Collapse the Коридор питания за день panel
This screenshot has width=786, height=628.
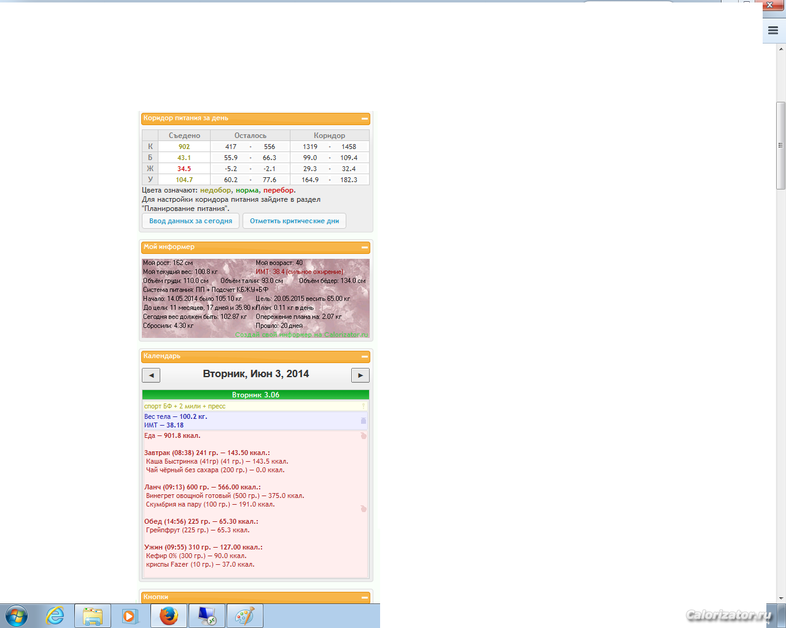coord(365,119)
